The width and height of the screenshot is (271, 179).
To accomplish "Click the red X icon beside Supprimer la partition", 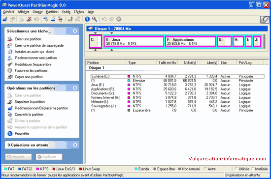I will [x=10, y=102].
